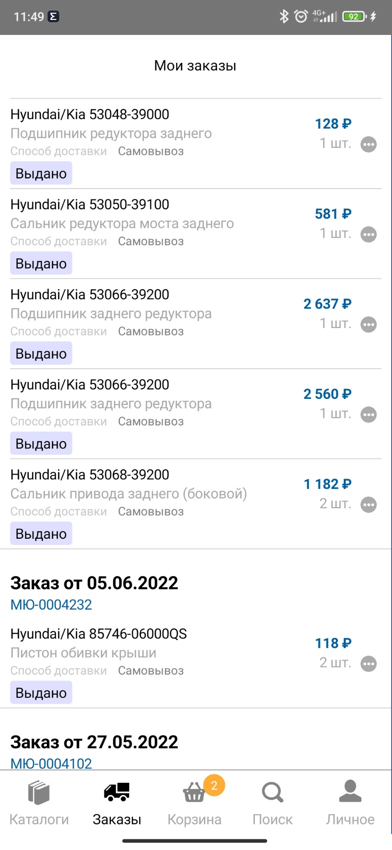Tap the Search magnifier icon
The height and width of the screenshot is (850, 392).
[273, 792]
